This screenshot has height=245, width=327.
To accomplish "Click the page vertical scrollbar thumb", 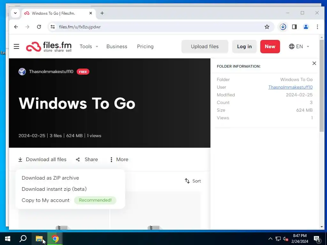I will [x=322, y=85].
